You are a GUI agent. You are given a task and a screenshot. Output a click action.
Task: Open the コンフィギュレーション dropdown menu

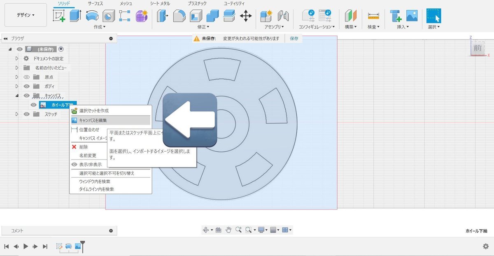tap(317, 27)
